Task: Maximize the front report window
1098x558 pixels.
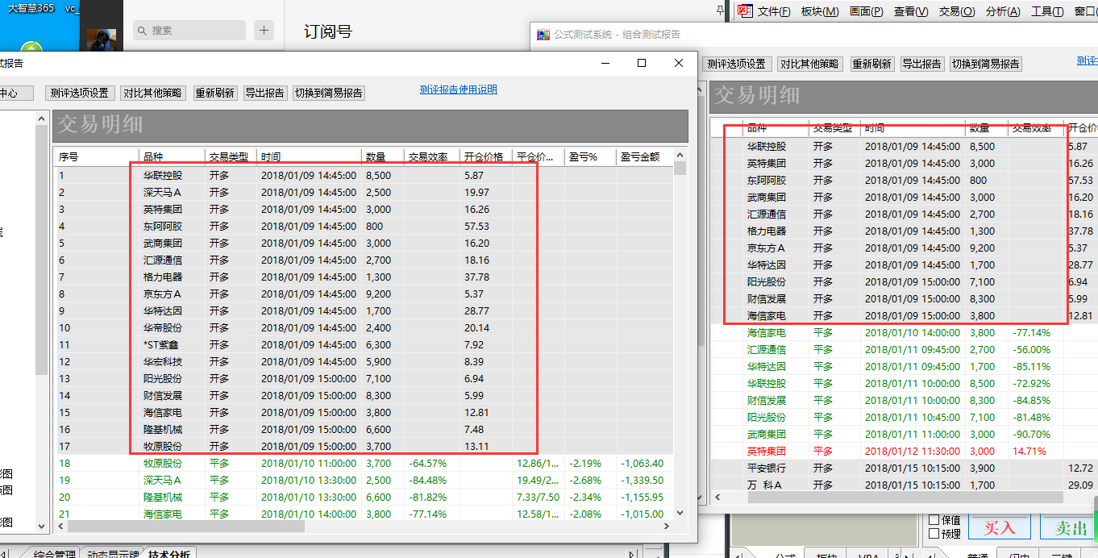Action: 642,63
